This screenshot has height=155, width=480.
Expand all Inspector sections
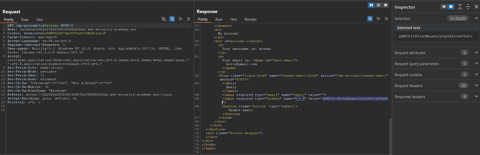[x=460, y=7]
